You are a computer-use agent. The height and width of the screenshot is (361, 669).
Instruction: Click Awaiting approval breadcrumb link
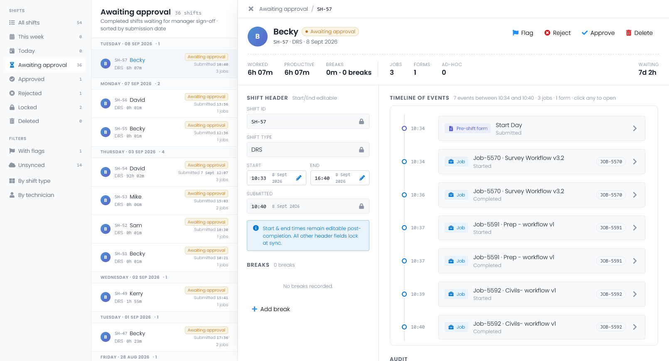(x=283, y=9)
